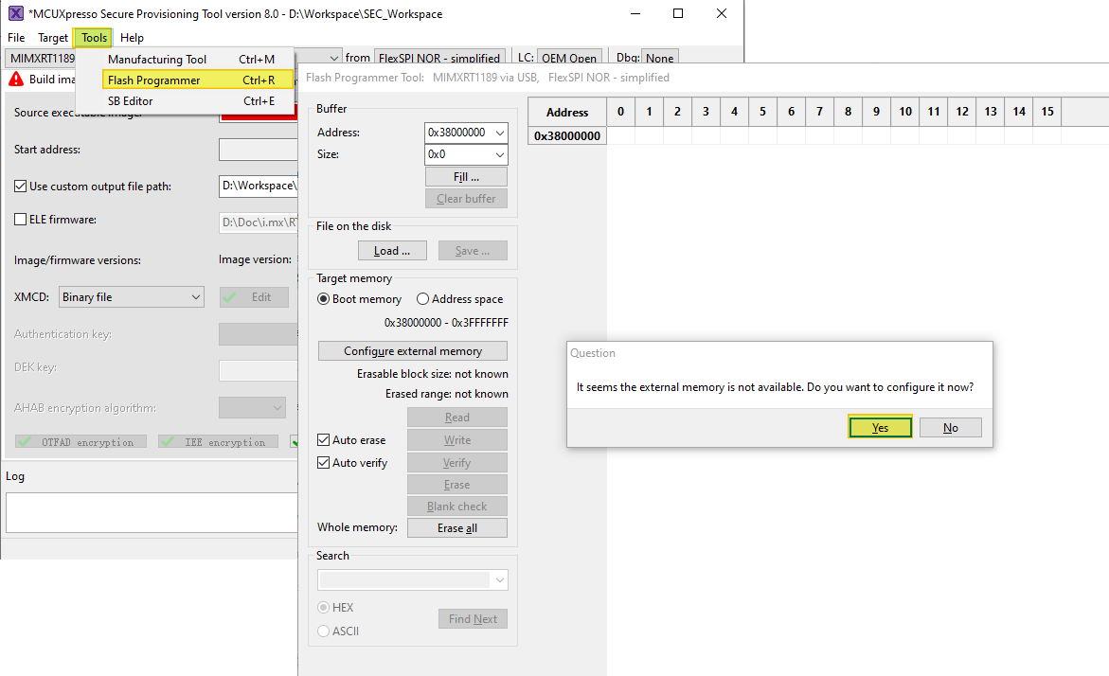Toggle the Auto erase checkbox
The width and height of the screenshot is (1109, 676).
324,440
